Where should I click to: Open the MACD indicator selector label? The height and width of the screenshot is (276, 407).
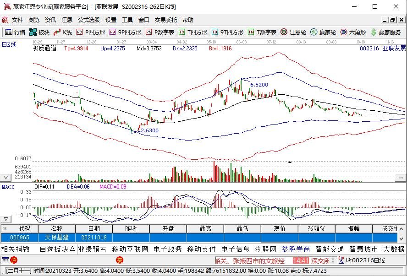click(8, 187)
